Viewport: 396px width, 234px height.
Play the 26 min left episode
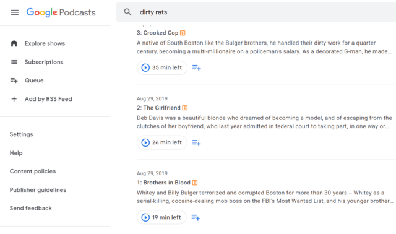click(x=162, y=142)
